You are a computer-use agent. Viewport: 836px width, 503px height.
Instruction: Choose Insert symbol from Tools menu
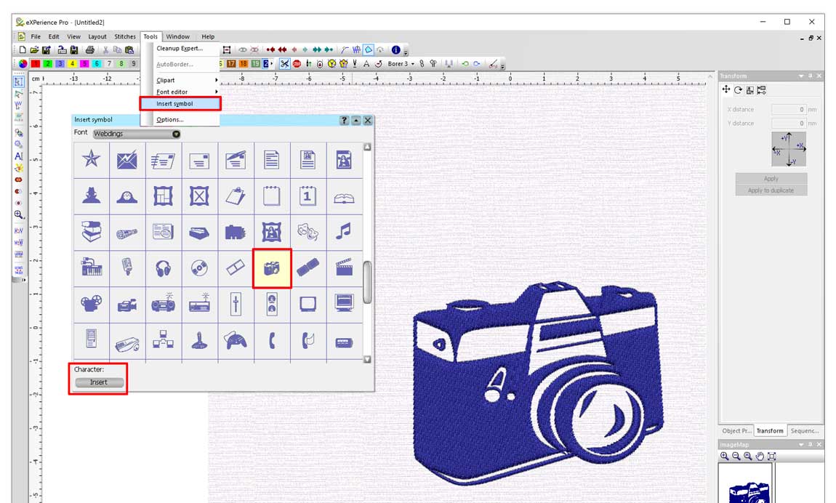(x=180, y=103)
